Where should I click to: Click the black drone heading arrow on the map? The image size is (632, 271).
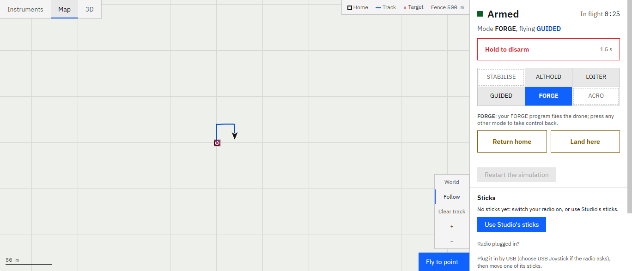click(x=235, y=135)
